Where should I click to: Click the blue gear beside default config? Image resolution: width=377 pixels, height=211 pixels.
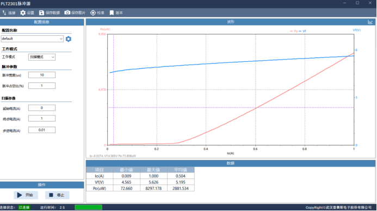tap(69, 39)
